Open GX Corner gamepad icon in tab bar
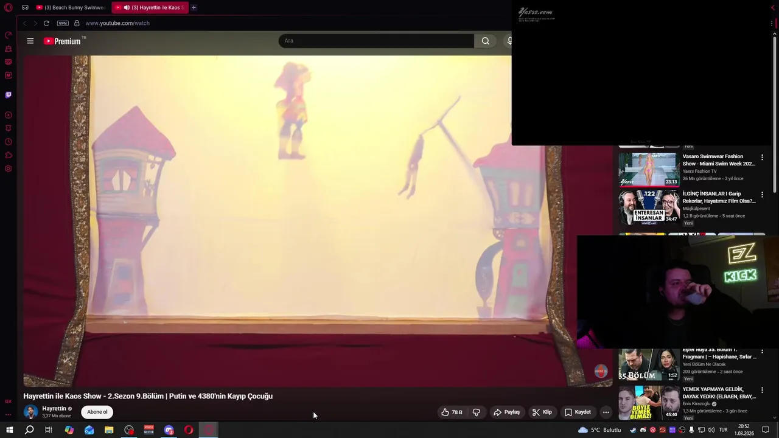 tap(25, 7)
